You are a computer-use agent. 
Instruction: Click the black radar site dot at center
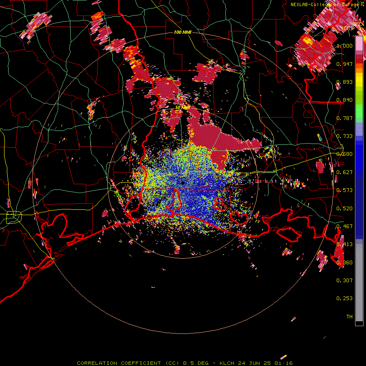pyautogui.click(x=183, y=183)
